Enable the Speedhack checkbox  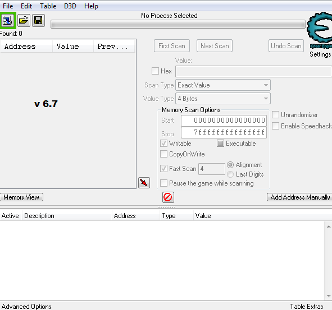click(275, 126)
